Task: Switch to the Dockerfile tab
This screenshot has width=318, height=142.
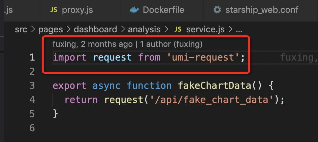Action: click(x=163, y=10)
